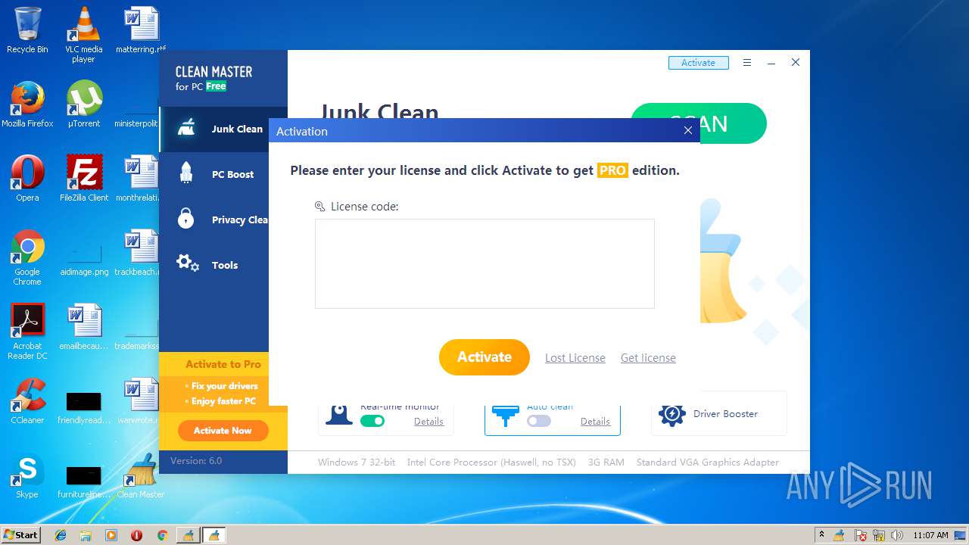Open Privacy Clean lock icon
Viewport: 969px width, 545px height.
click(x=186, y=219)
